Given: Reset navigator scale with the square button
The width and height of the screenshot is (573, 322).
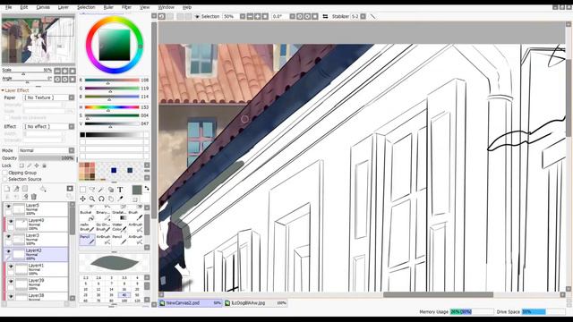Looking at the screenshot, I should 73,71.
